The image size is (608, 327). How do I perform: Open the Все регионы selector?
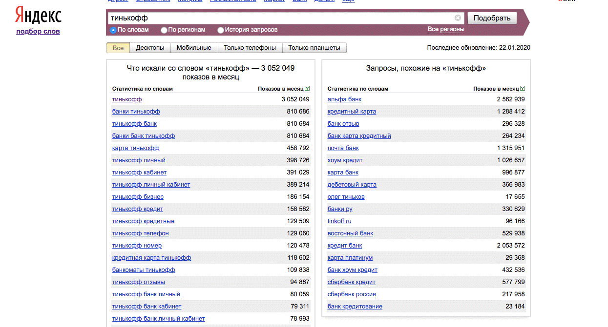pos(446,29)
